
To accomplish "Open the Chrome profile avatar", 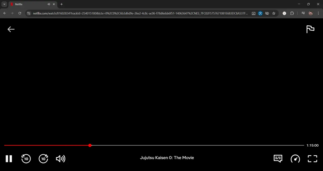I will pyautogui.click(x=311, y=13).
